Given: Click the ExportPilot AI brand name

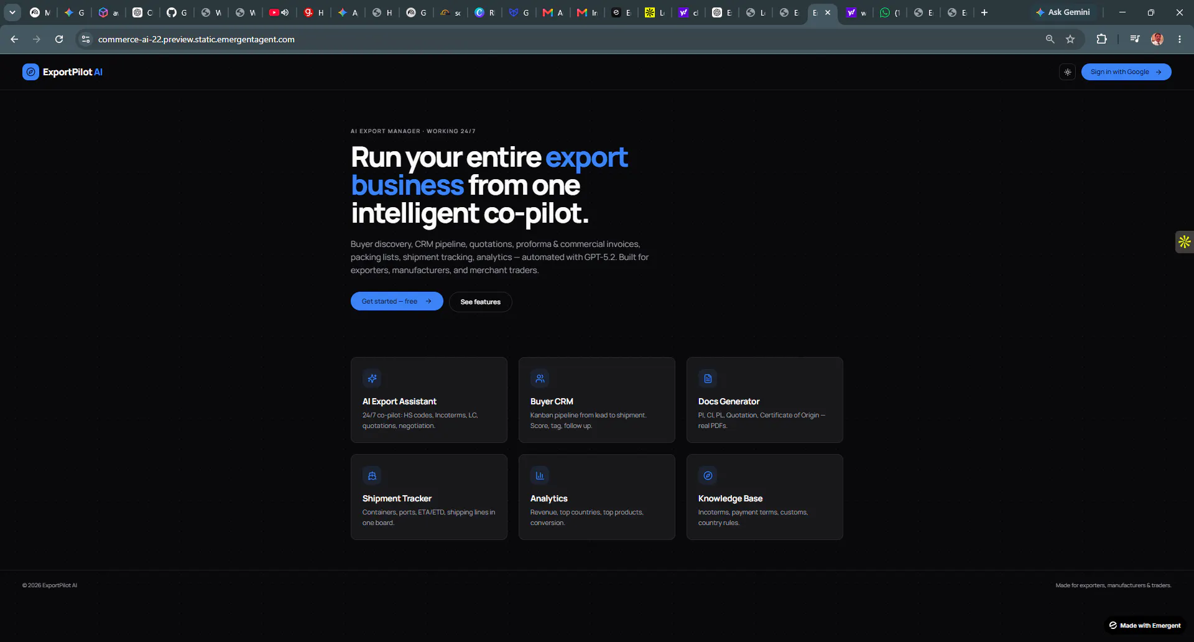Looking at the screenshot, I should click(73, 72).
